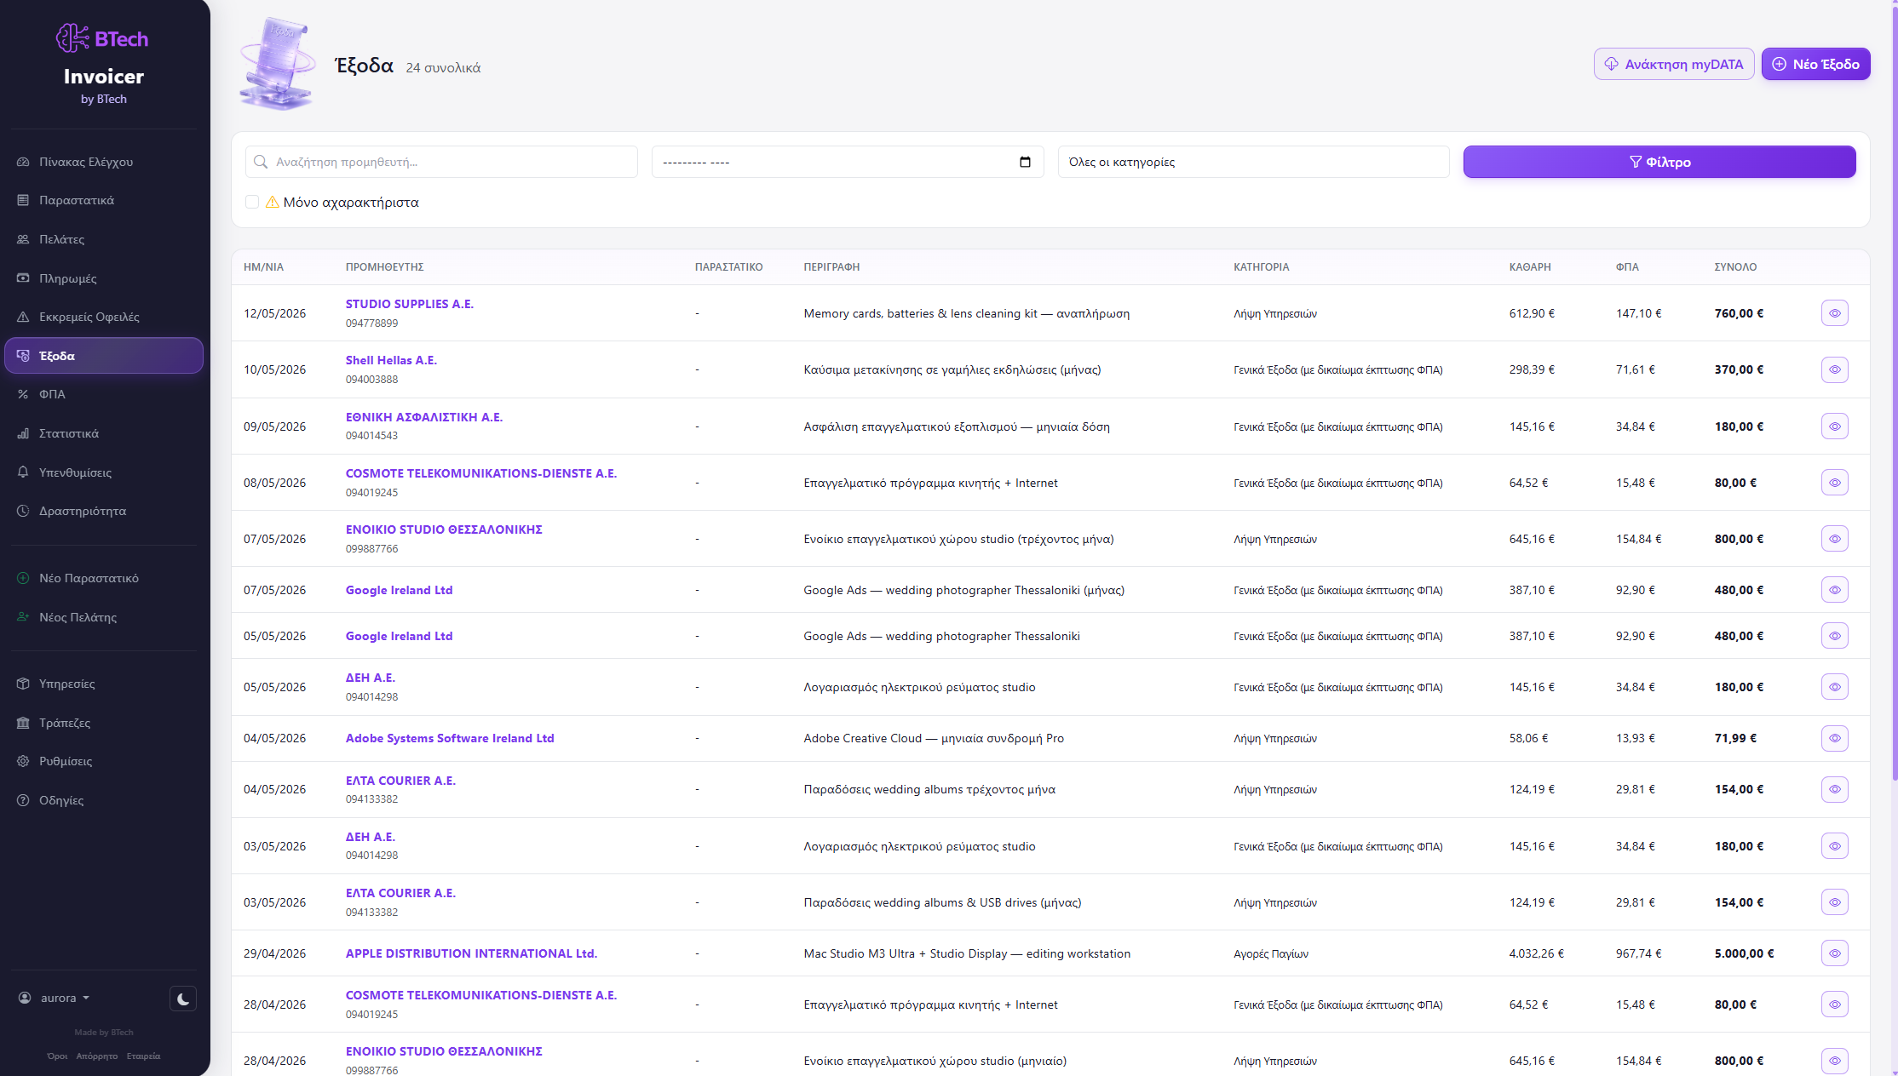Click the Ρυθμίσεις gear icon
This screenshot has height=1076, width=1898.
click(23, 761)
